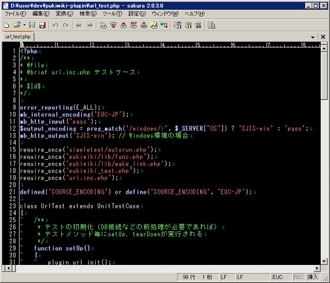Expand the Open icon's dropdown arrow
The height and width of the screenshot is (283, 330).
(x=24, y=25)
